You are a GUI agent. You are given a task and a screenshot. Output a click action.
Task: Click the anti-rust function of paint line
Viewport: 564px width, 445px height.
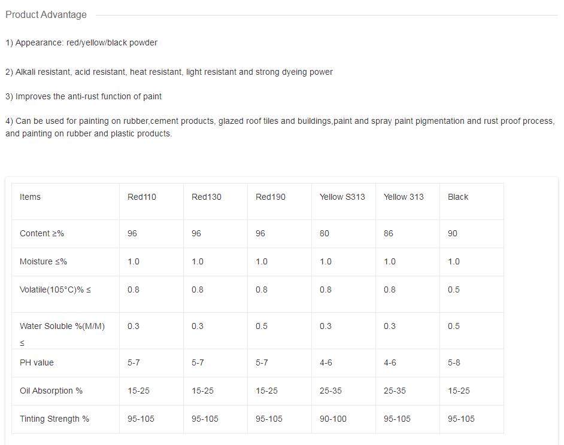(x=83, y=96)
